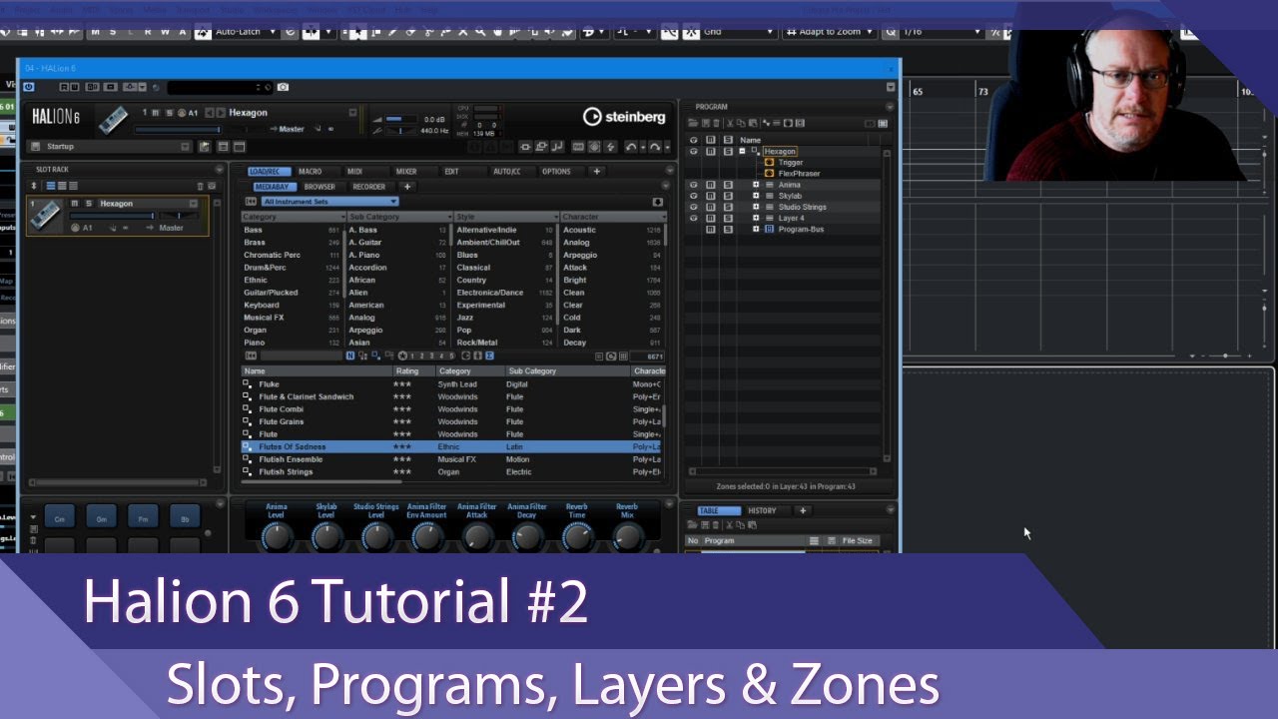This screenshot has width=1278, height=719.
Task: Adjust the master volume slider
Action: coord(400,119)
